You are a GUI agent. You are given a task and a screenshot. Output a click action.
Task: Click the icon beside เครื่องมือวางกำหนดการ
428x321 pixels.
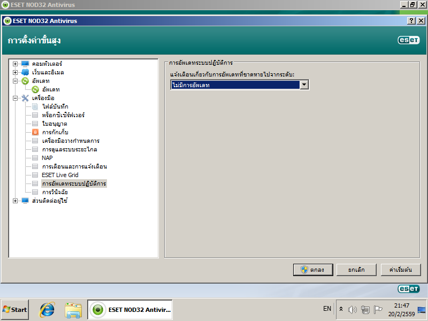click(x=35, y=141)
